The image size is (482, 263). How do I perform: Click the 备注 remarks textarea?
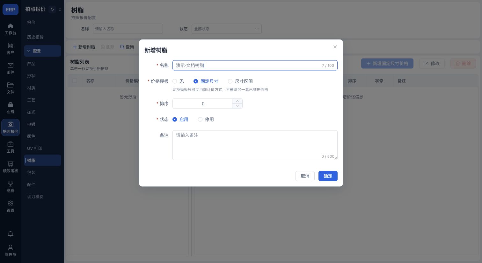click(x=255, y=145)
